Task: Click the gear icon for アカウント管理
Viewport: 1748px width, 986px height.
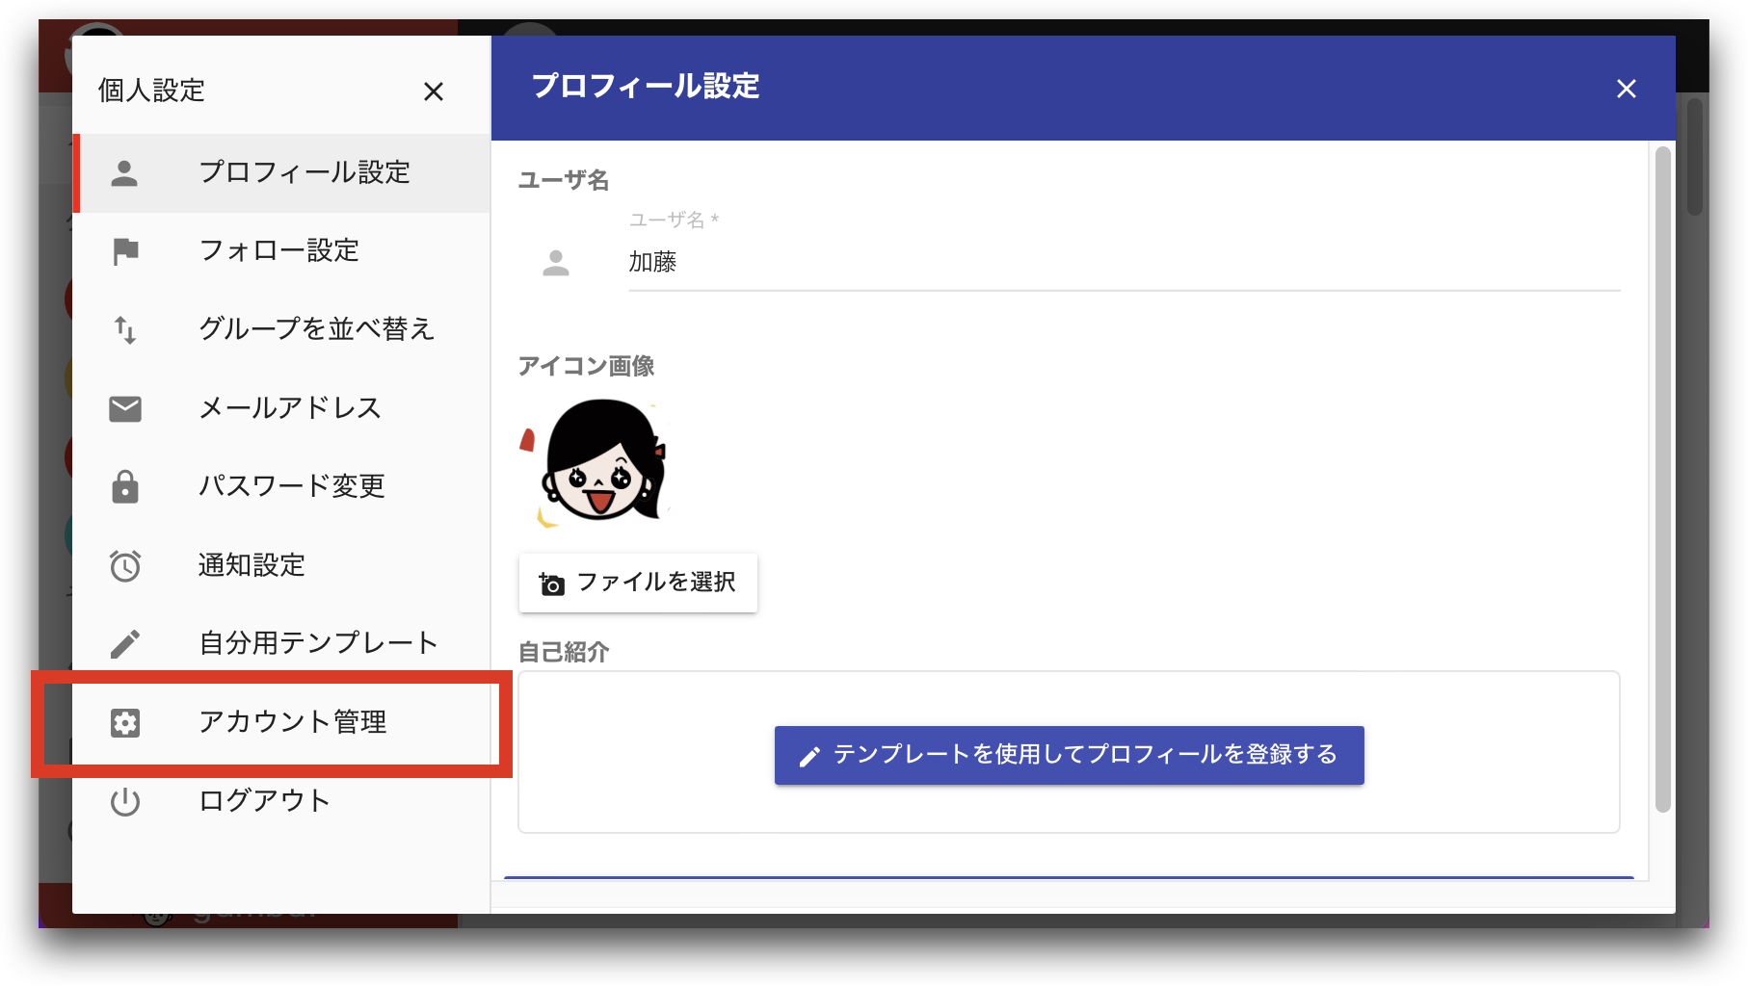Action: tap(125, 722)
